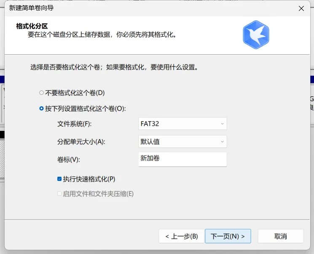
Task: Enable 启用文件和文件夹压缩 checkbox
Action: tap(59, 194)
